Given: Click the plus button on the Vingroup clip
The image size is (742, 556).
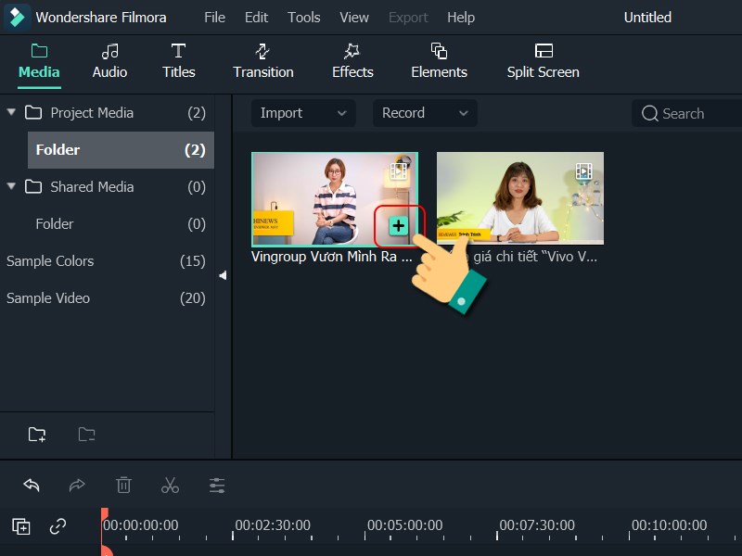Looking at the screenshot, I should (398, 225).
